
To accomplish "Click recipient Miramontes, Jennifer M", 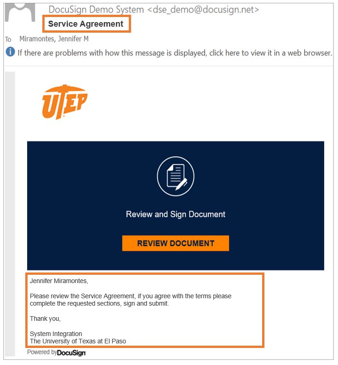I will [54, 39].
